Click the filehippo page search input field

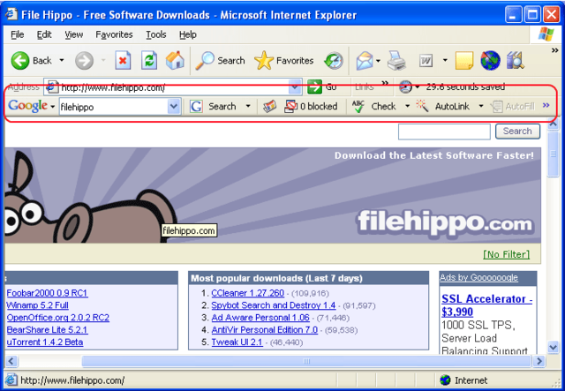[444, 132]
